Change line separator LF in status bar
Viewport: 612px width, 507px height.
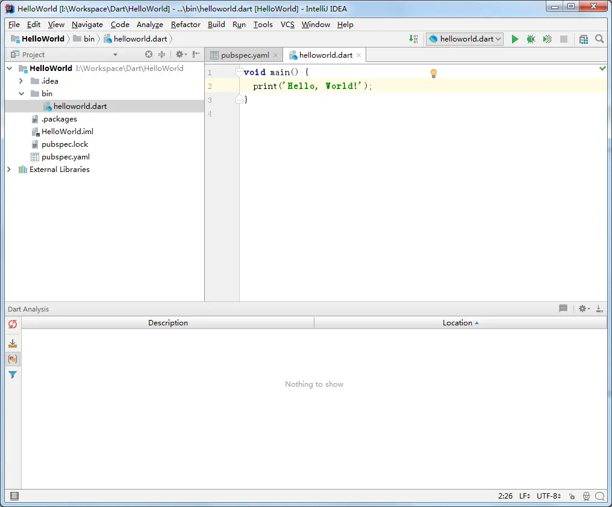(525, 496)
